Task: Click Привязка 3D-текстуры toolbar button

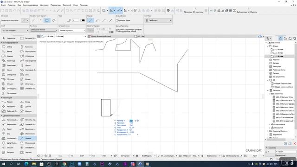Action: point(194,12)
